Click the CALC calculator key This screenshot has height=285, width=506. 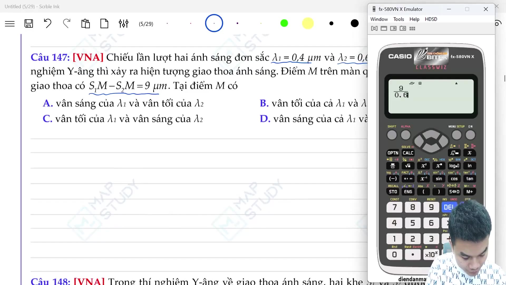408,153
